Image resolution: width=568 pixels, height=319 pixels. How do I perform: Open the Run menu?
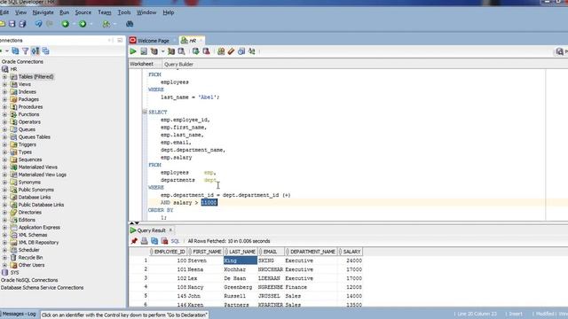pos(64,12)
